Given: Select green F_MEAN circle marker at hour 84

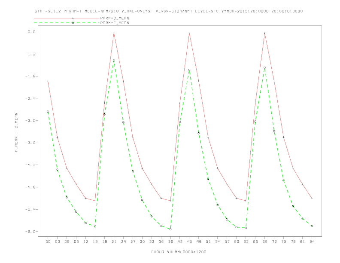Looking at the screenshot, I should tap(312, 226).
